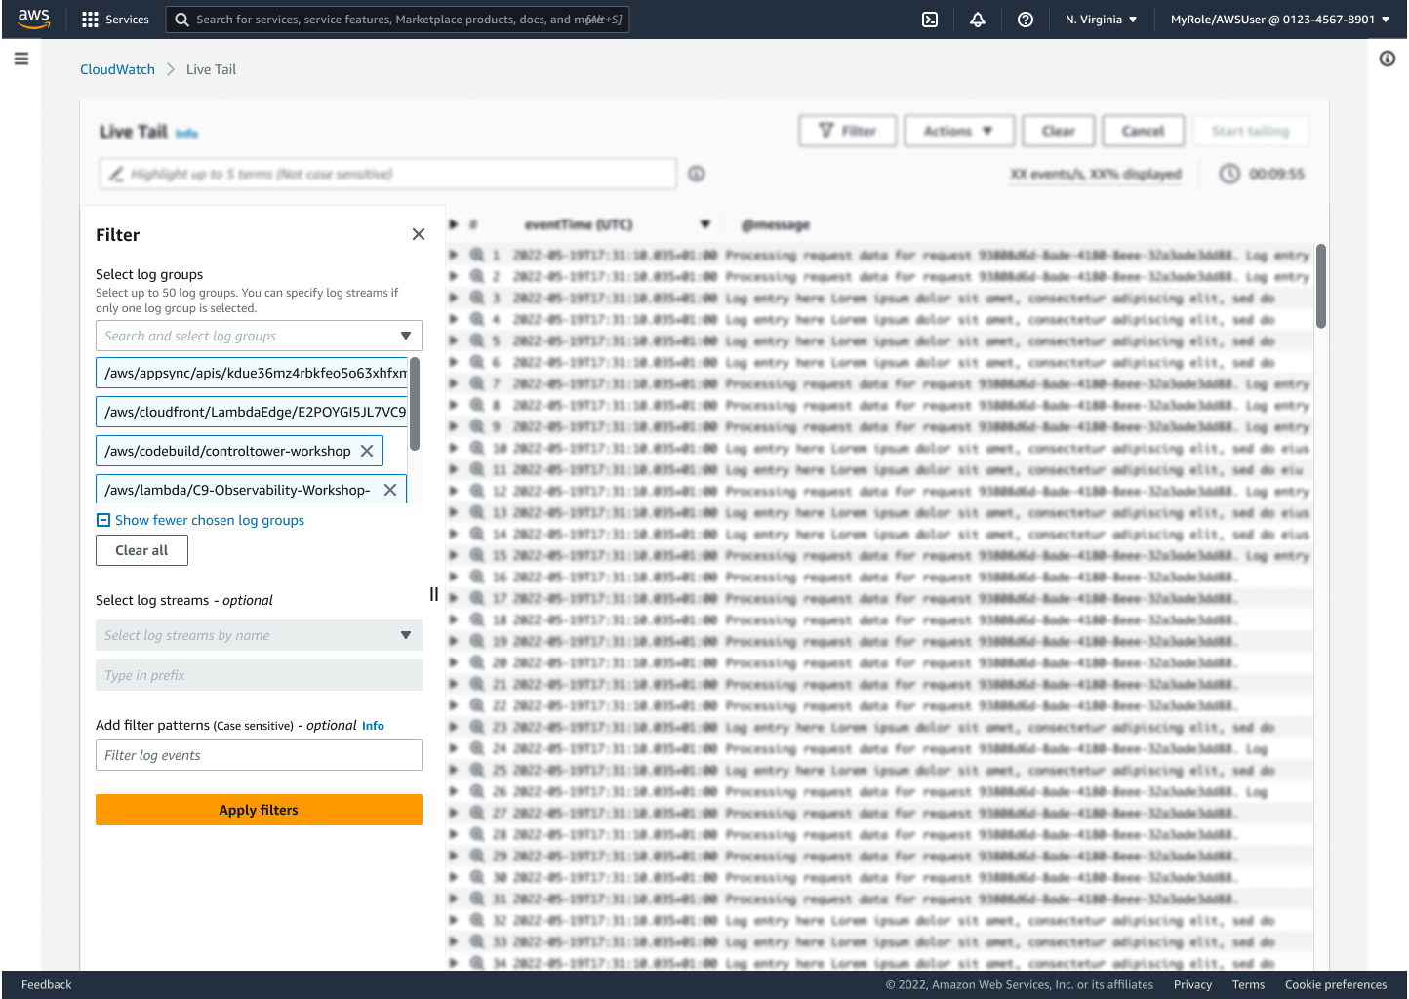This screenshot has height=999, width=1409.
Task: Select the /aws/appsync/apis log group entry
Action: [x=252, y=373]
